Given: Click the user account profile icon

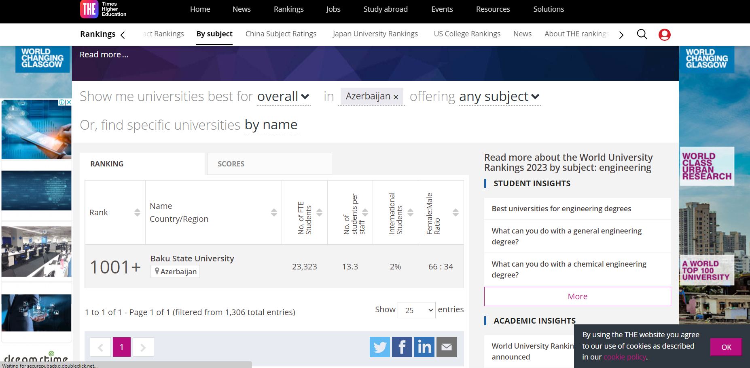Looking at the screenshot, I should pyautogui.click(x=664, y=35).
